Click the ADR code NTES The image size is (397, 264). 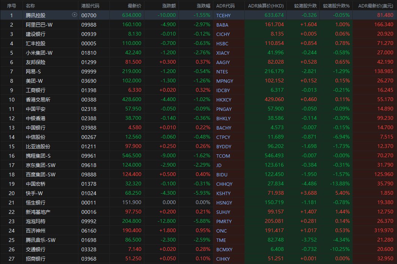pos(222,72)
